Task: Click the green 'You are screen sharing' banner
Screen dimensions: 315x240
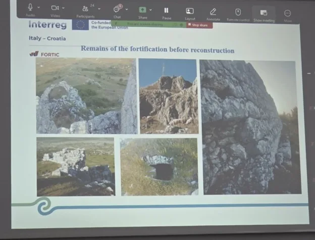Action: point(148,24)
